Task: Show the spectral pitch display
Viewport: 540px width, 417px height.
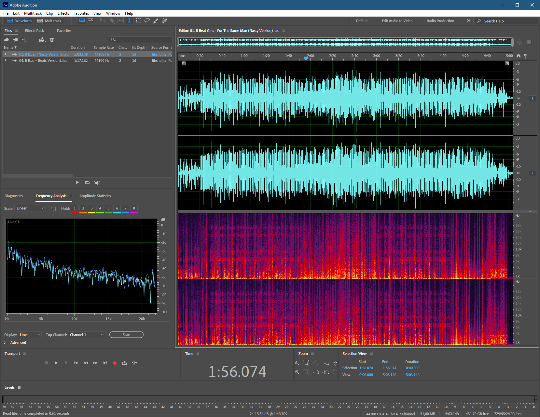Action: click(90, 20)
